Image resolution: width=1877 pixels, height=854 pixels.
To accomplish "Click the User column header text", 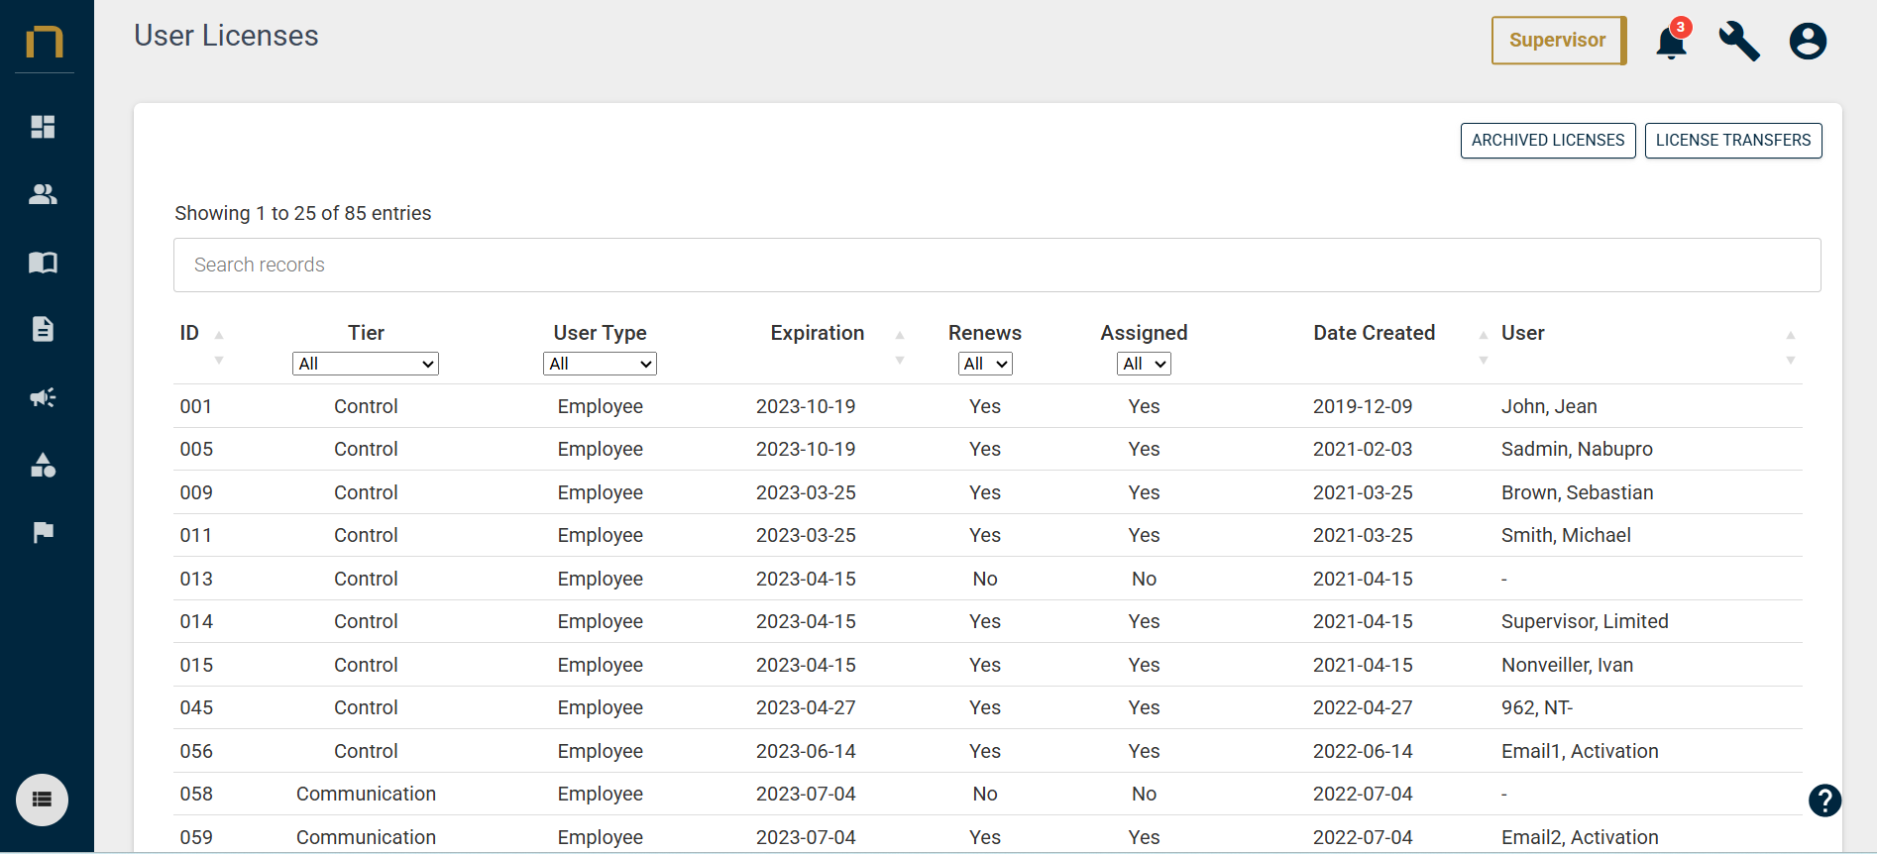I will [1522, 333].
